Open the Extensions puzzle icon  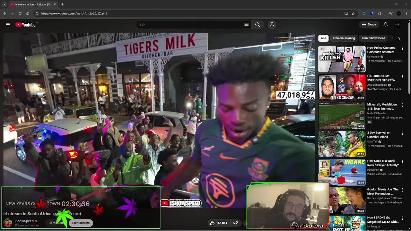pos(379,13)
